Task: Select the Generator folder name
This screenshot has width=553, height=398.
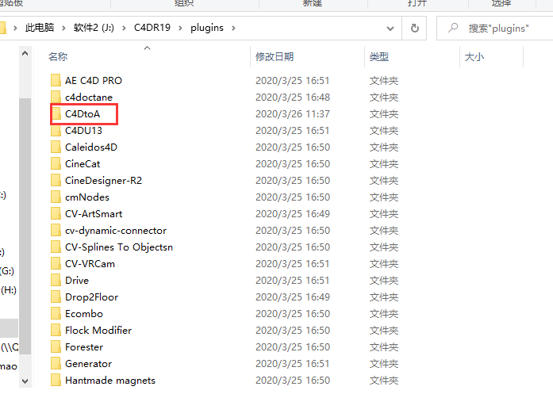Action: click(89, 363)
